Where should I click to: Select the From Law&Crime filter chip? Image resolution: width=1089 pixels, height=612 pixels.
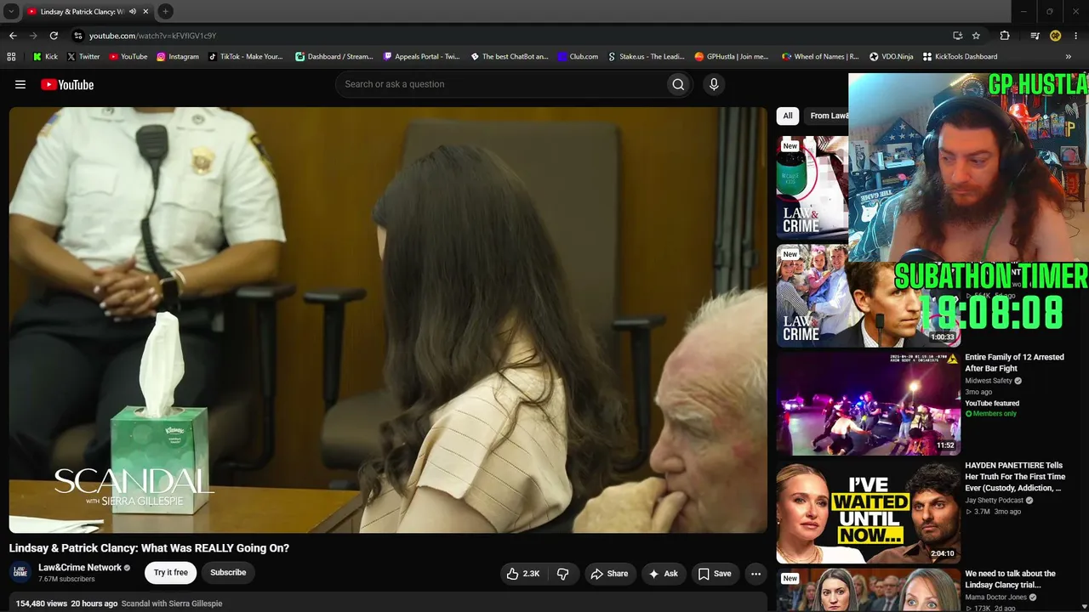click(x=828, y=116)
